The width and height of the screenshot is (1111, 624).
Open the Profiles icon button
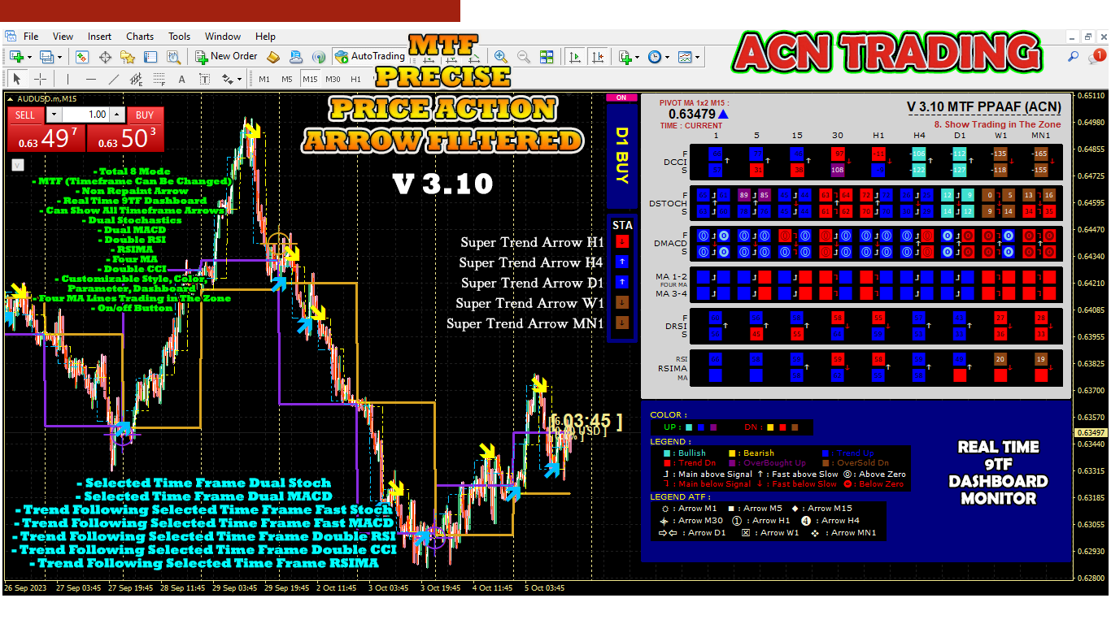tap(46, 57)
